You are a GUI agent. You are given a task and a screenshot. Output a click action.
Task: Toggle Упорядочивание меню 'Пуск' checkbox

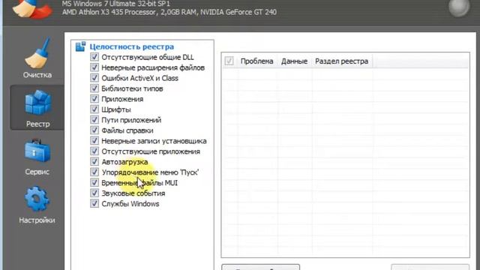tap(94, 172)
